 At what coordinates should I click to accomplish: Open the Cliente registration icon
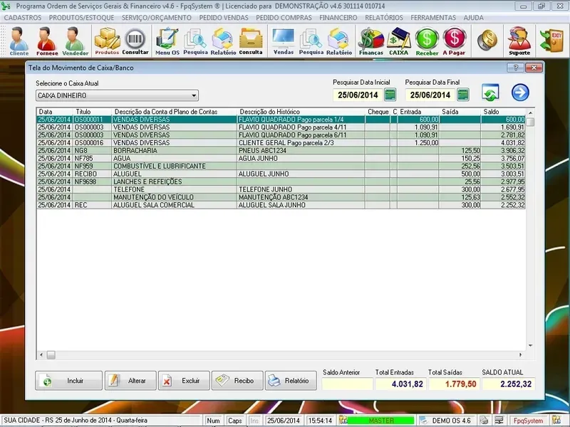pyautogui.click(x=19, y=40)
